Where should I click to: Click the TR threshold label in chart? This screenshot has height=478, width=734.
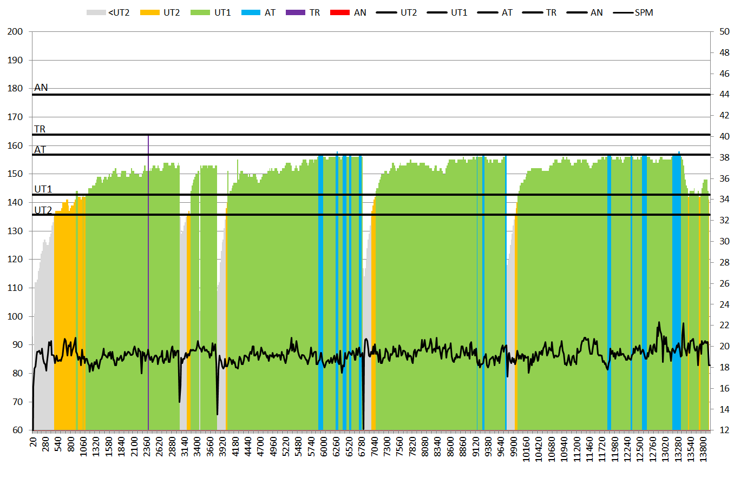pyautogui.click(x=40, y=129)
